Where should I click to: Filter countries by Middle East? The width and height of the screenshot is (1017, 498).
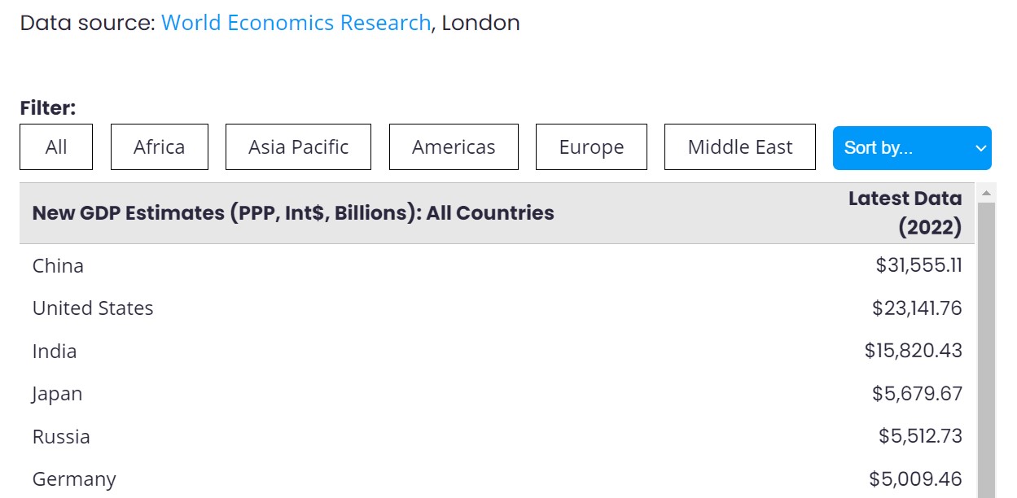[x=740, y=147]
